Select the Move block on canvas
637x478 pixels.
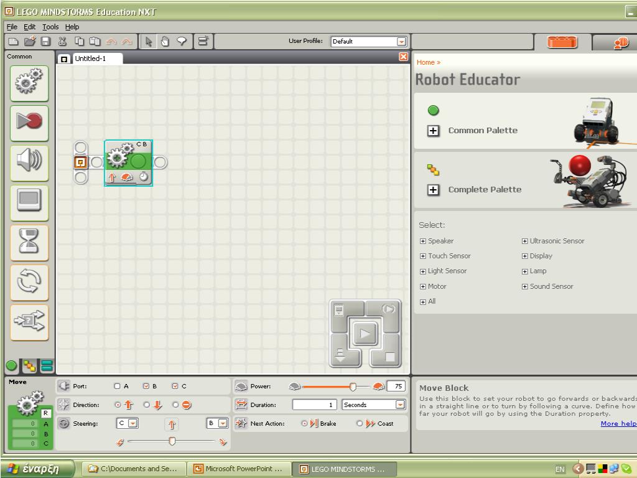pyautogui.click(x=128, y=162)
